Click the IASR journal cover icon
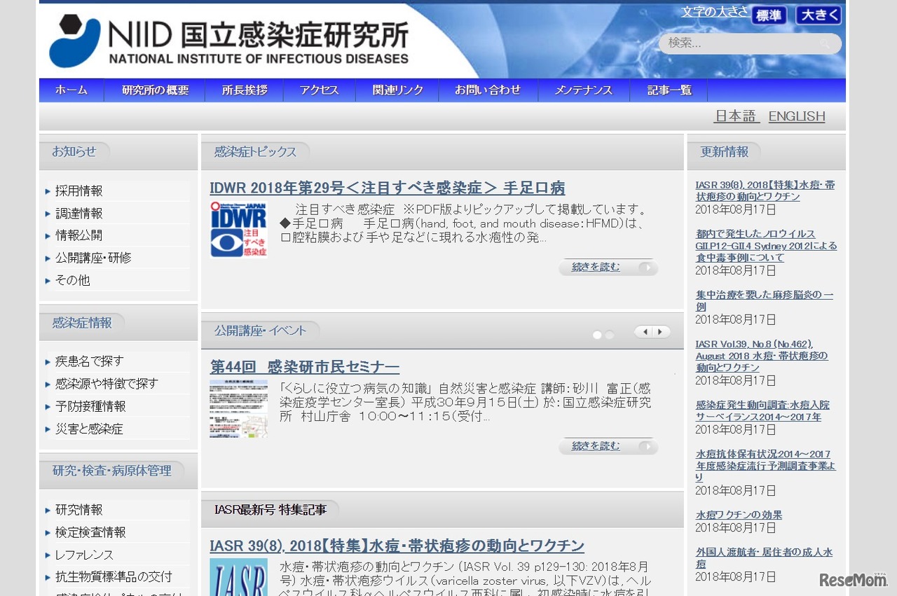 coord(238,580)
